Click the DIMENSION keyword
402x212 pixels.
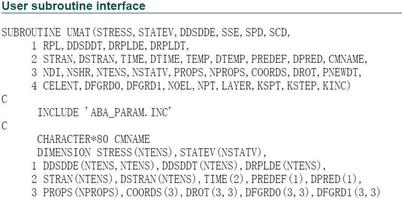click(64, 152)
